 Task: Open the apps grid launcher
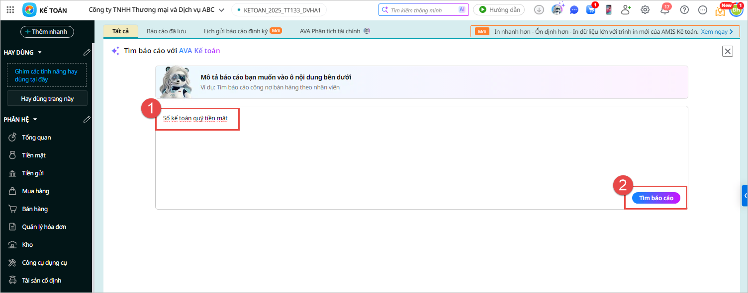click(10, 10)
